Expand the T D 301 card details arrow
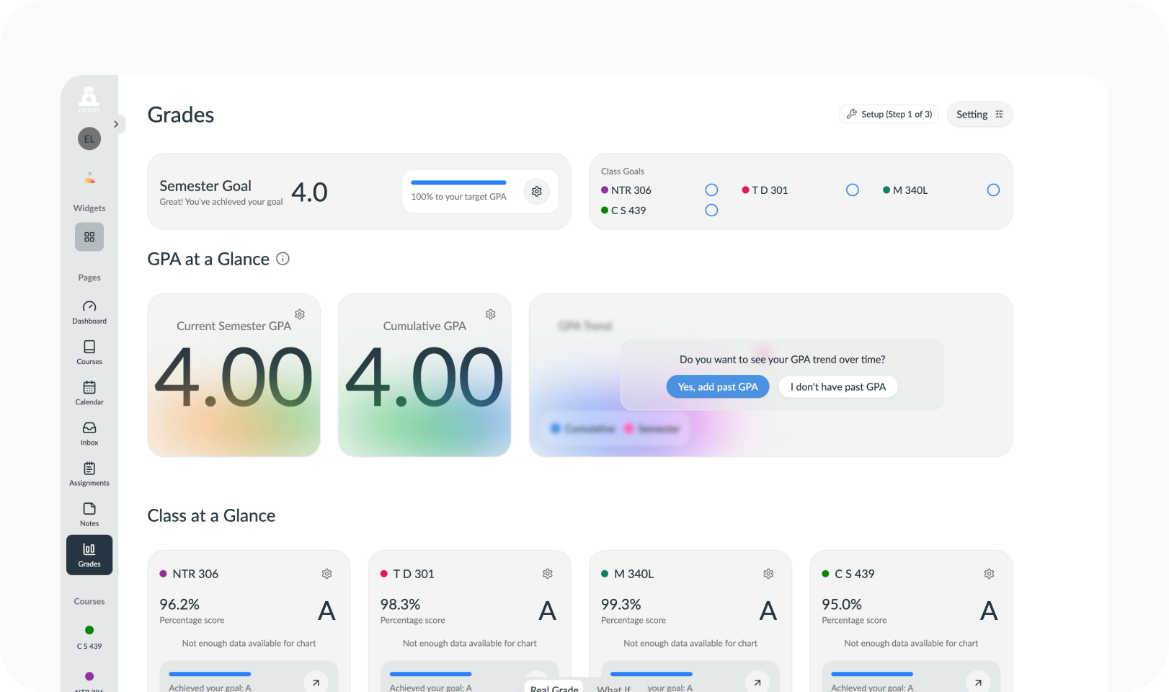This screenshot has height=692, width=1169. pyautogui.click(x=536, y=682)
